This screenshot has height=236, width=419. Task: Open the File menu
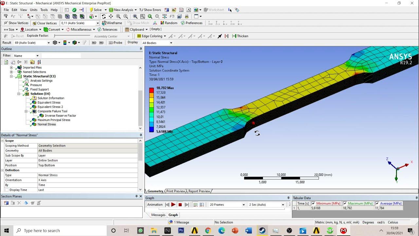(x=6, y=10)
